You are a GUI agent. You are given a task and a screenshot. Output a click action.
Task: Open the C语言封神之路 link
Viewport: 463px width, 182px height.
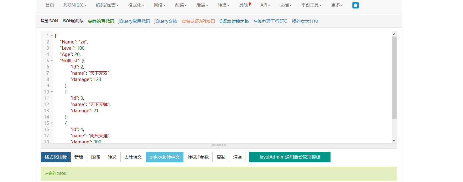coord(234,21)
